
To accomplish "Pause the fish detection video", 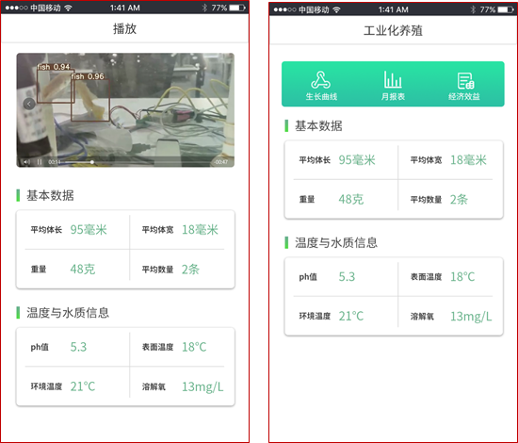I will pos(40,162).
